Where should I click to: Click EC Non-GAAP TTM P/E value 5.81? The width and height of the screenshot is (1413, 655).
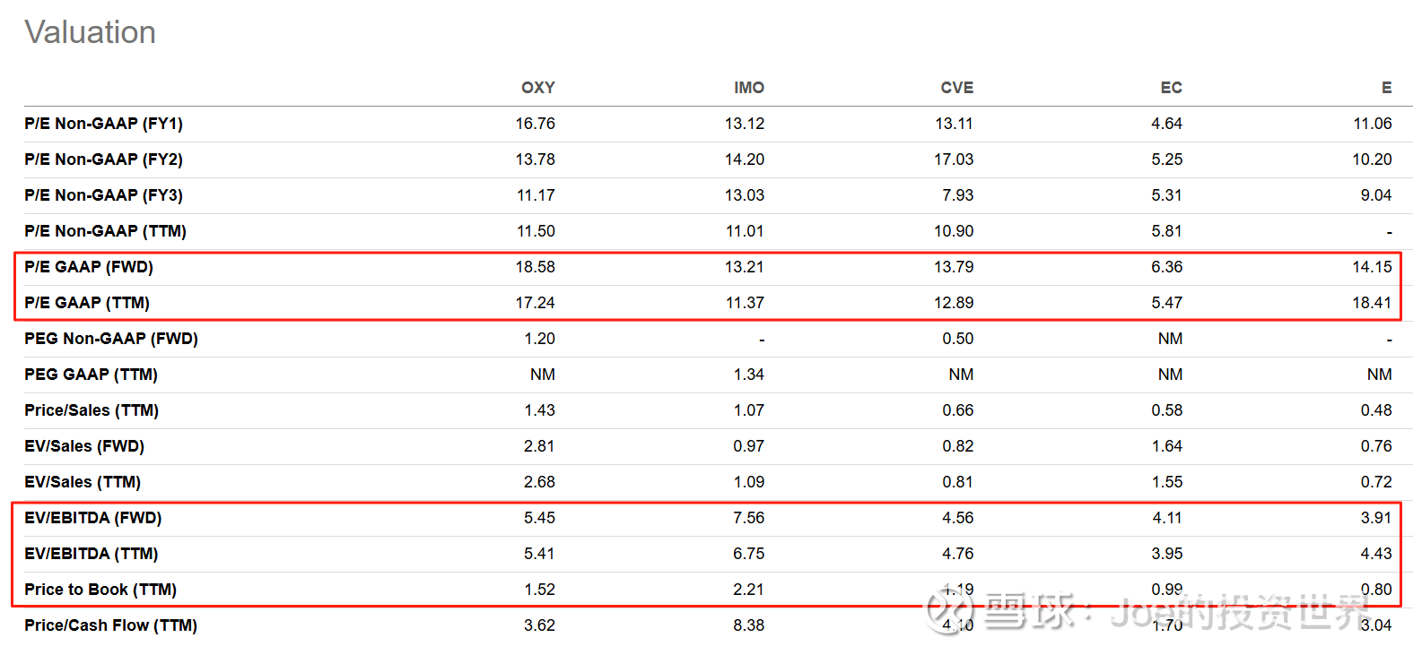1167,231
